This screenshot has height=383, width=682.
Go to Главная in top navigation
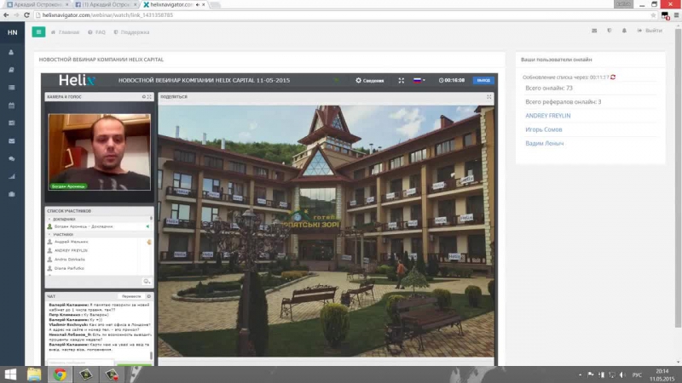(x=66, y=32)
